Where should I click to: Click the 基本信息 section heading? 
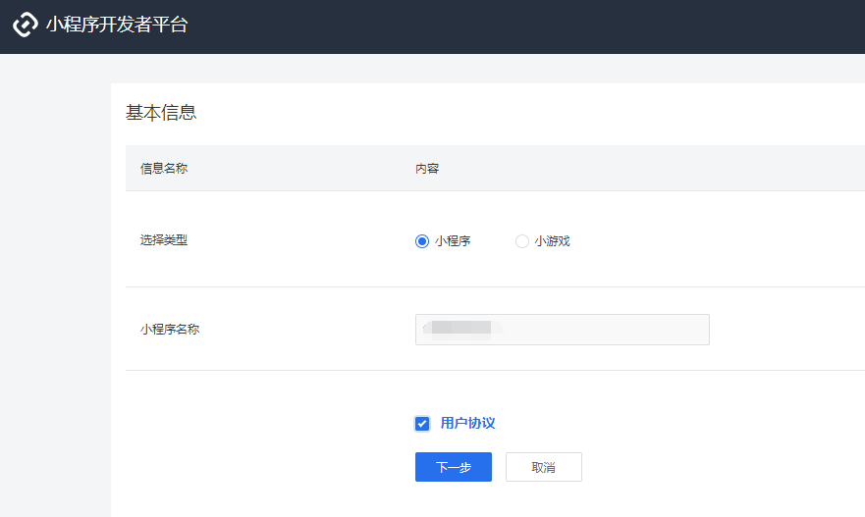[161, 113]
